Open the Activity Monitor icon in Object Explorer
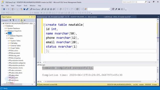160x90 pixels. click(24, 20)
